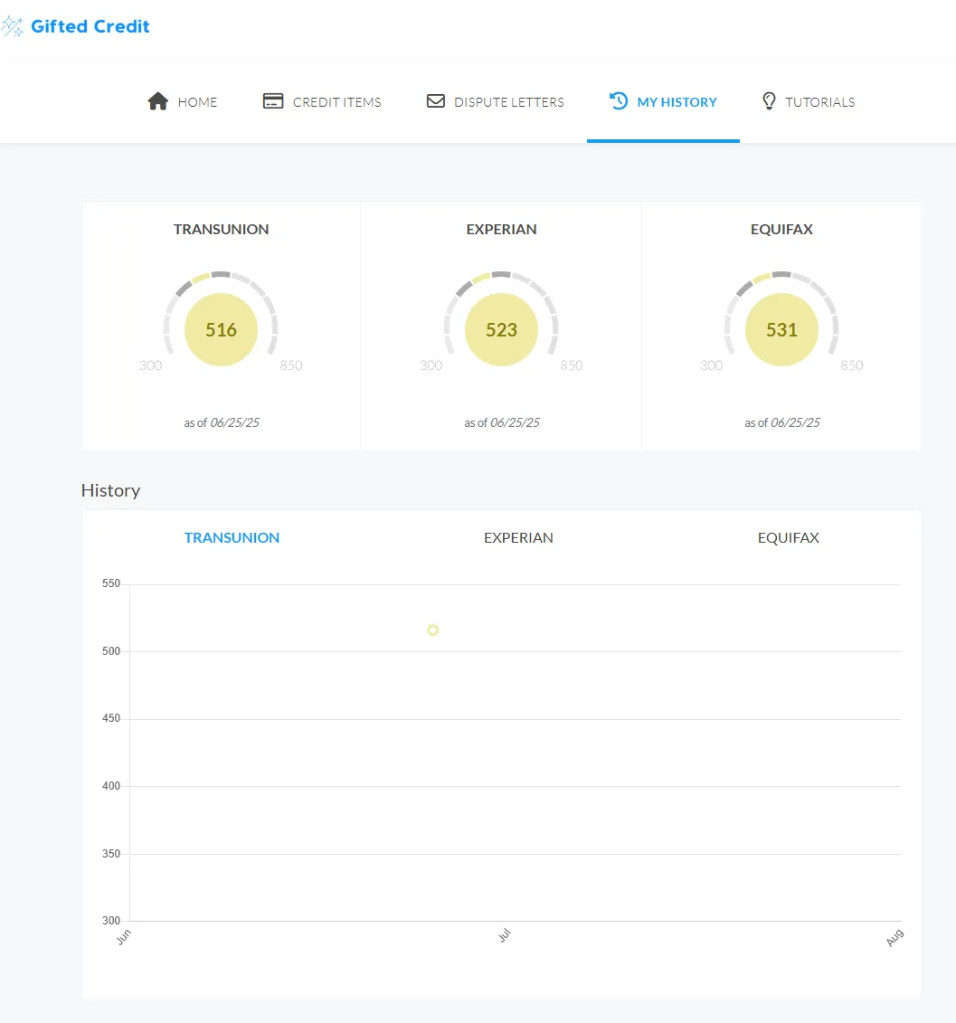Switch to the EQUIFAX history tab
This screenshot has width=956, height=1023.
(789, 537)
